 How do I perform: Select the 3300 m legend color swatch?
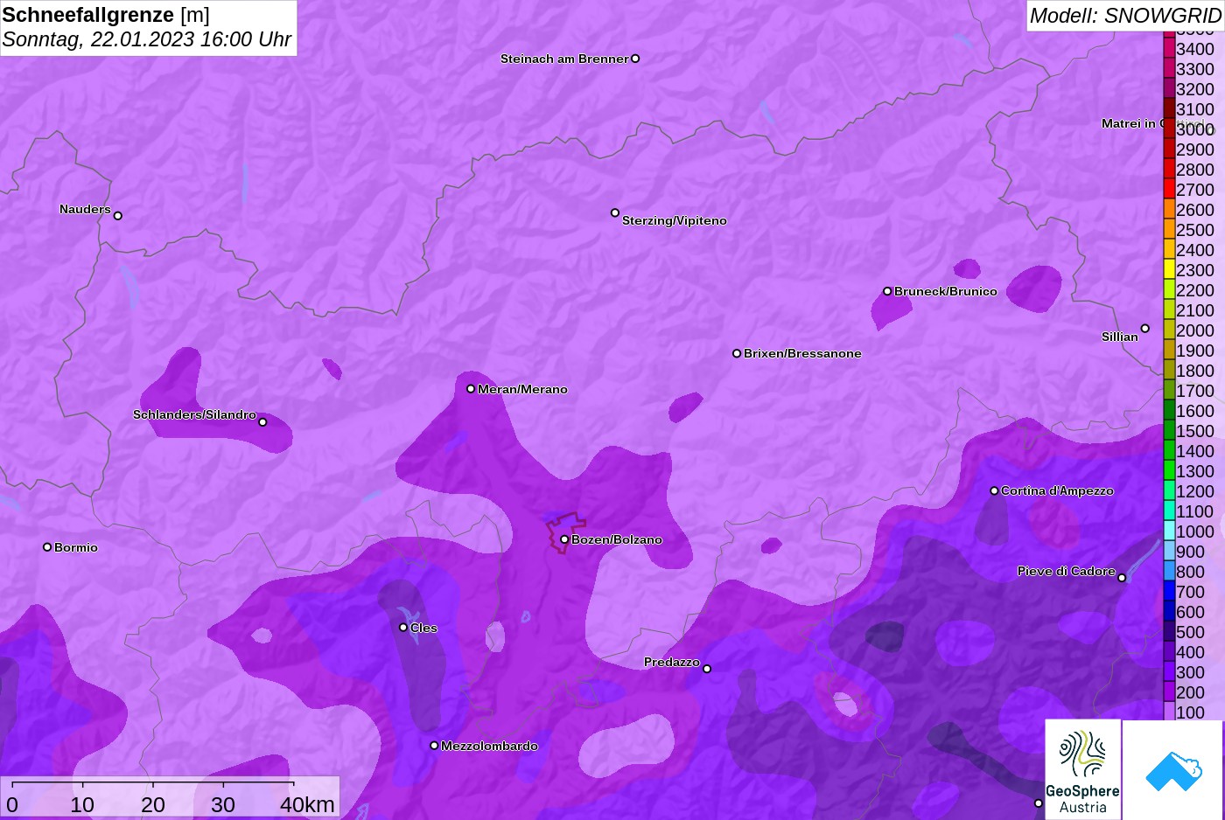(1169, 69)
